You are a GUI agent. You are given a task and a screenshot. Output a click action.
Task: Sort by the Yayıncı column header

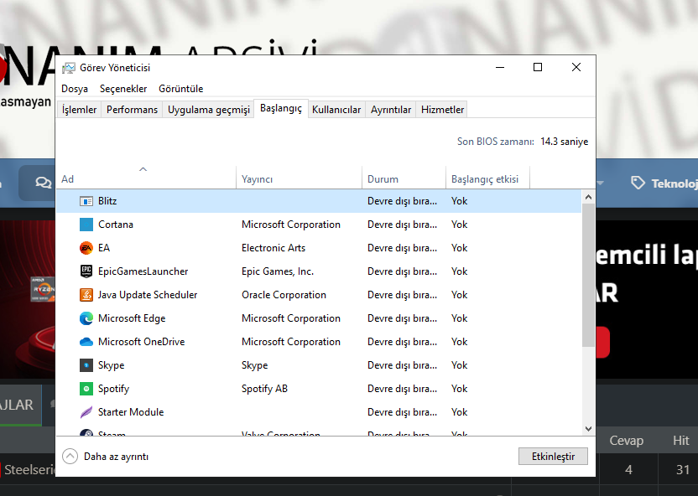pyautogui.click(x=299, y=178)
